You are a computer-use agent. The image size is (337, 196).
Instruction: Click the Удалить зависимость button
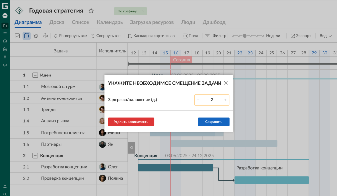131,122
